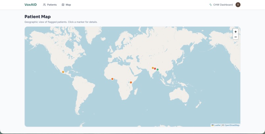
Task: Click the people icon beside Patients
Action: [x=44, y=5]
